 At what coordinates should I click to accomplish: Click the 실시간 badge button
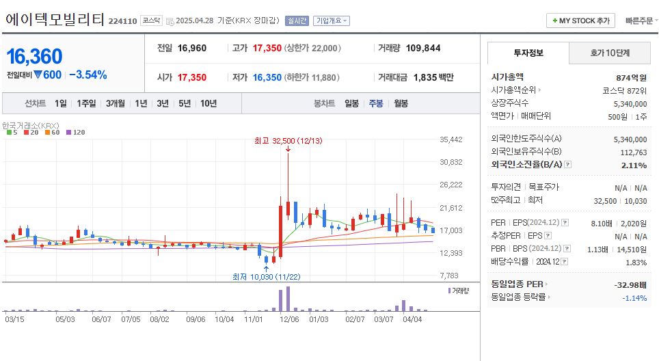[297, 21]
